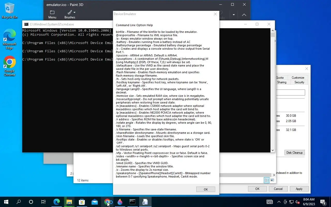Click Cancel in the Properties dialog
331x207 pixels.
click(x=278, y=189)
